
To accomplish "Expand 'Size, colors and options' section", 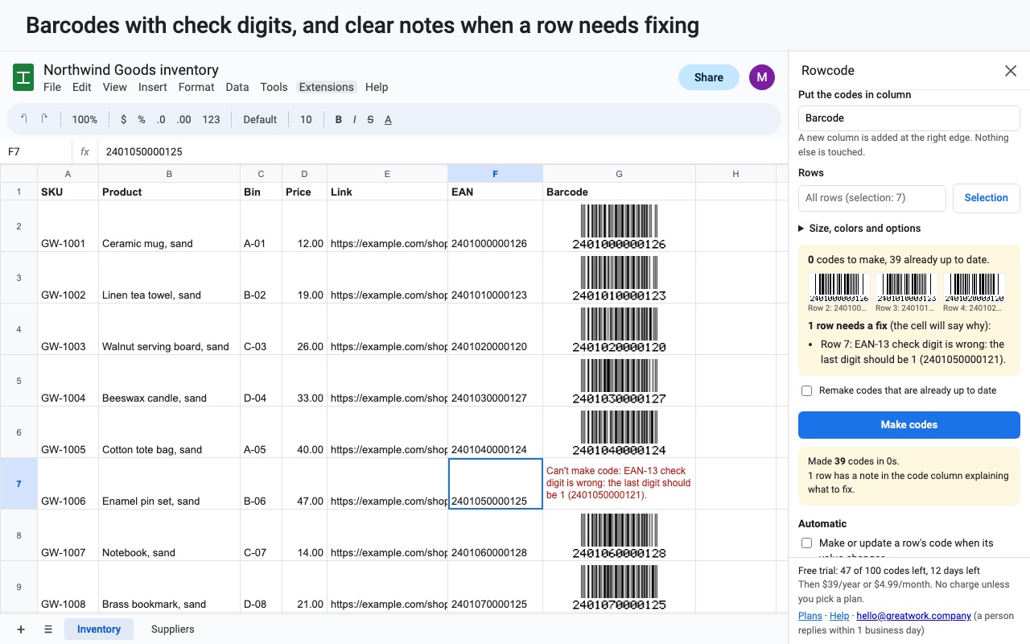I will click(859, 228).
